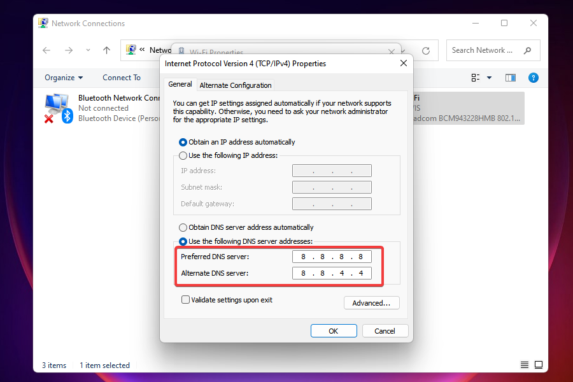Viewport: 573px width, 382px height.
Task: Refresh the Network Connections view
Action: (x=426, y=51)
